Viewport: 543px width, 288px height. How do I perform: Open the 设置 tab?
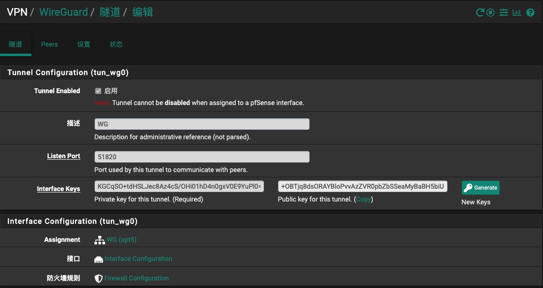pyautogui.click(x=84, y=44)
